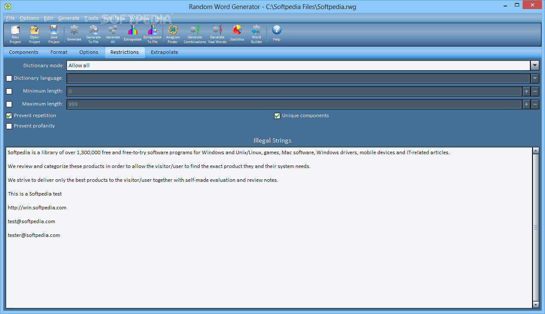The image size is (545, 314).
Task: Decrease Maximum length with minus button
Action: click(535, 104)
